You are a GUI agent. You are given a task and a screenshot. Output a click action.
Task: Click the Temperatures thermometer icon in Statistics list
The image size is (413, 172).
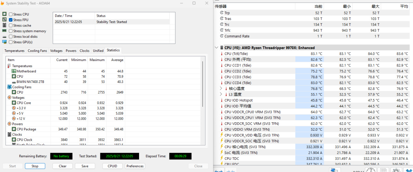click(x=9, y=66)
